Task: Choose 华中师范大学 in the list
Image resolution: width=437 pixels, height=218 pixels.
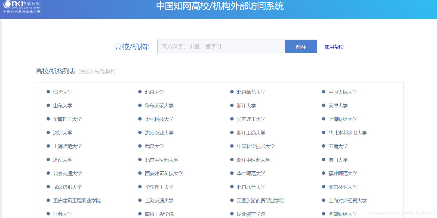Action: [251, 174]
